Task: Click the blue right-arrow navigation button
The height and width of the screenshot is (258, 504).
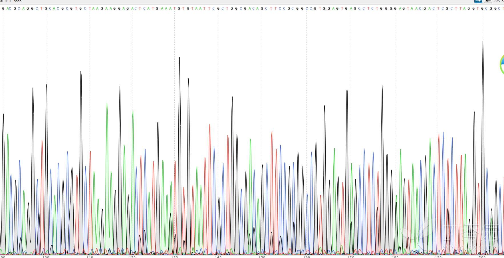Action: [x=478, y=1]
